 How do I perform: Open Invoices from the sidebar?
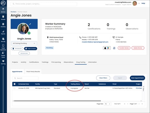pyautogui.click(x=3, y=18)
